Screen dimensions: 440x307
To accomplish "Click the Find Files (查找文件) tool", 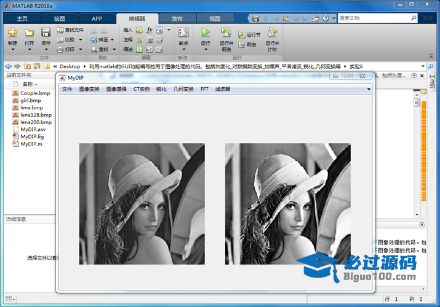I will point(70,29).
